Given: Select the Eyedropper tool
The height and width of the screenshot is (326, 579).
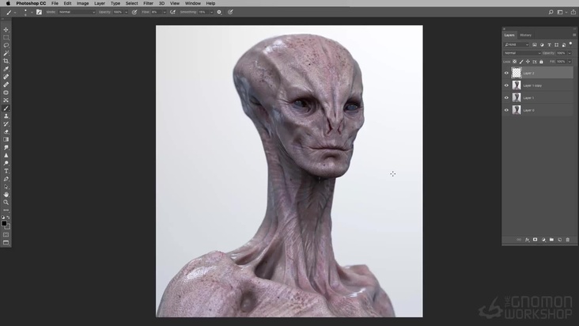Looking at the screenshot, I should (6, 69).
